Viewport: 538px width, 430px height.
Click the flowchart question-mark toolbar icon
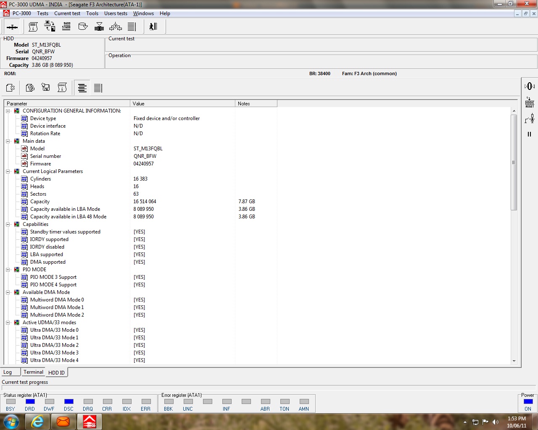[116, 26]
